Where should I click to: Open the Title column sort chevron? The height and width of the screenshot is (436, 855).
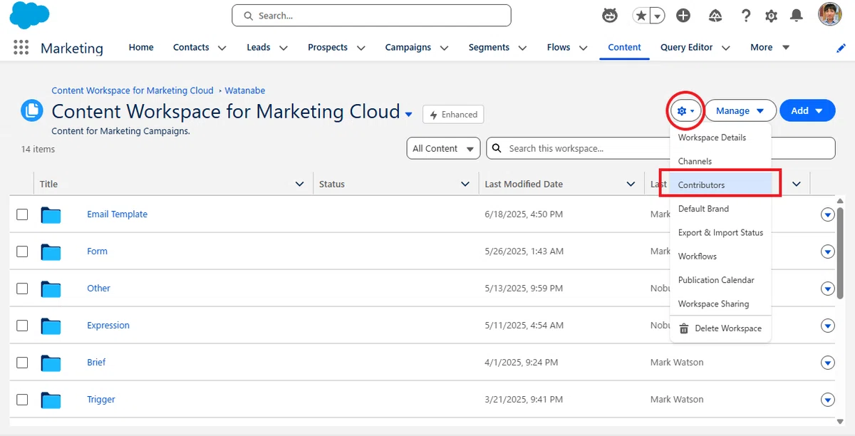[300, 184]
